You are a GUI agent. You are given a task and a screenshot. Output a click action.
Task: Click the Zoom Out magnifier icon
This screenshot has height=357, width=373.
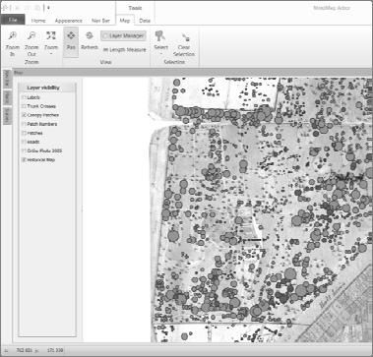(x=31, y=35)
